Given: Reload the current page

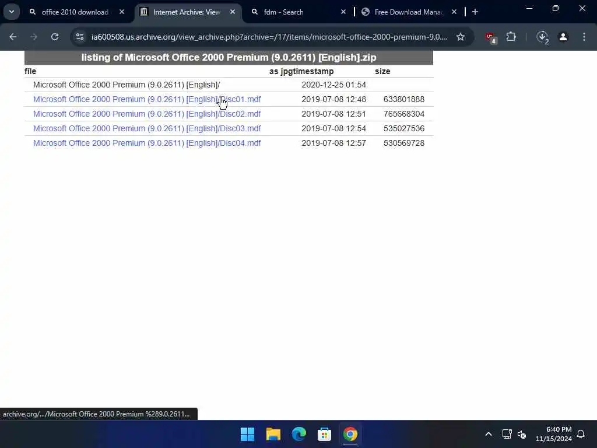Looking at the screenshot, I should 55,37.
